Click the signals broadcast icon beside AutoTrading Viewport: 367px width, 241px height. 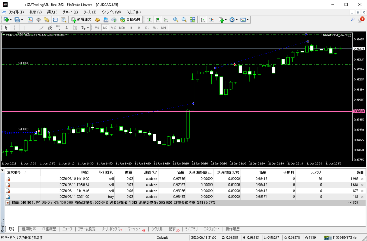(114, 20)
